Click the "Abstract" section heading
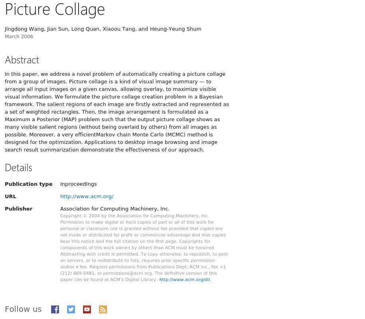Image resolution: width=365 pixels, height=319 pixels. tap(22, 60)
